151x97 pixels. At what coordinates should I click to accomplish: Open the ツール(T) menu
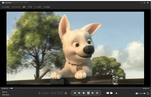38,7
